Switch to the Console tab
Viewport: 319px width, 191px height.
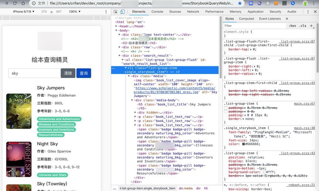coord(157,12)
